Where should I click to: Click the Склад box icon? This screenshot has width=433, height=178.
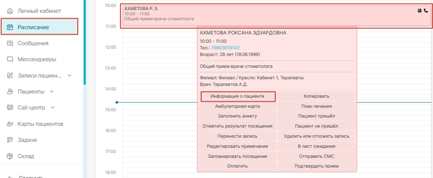9,156
